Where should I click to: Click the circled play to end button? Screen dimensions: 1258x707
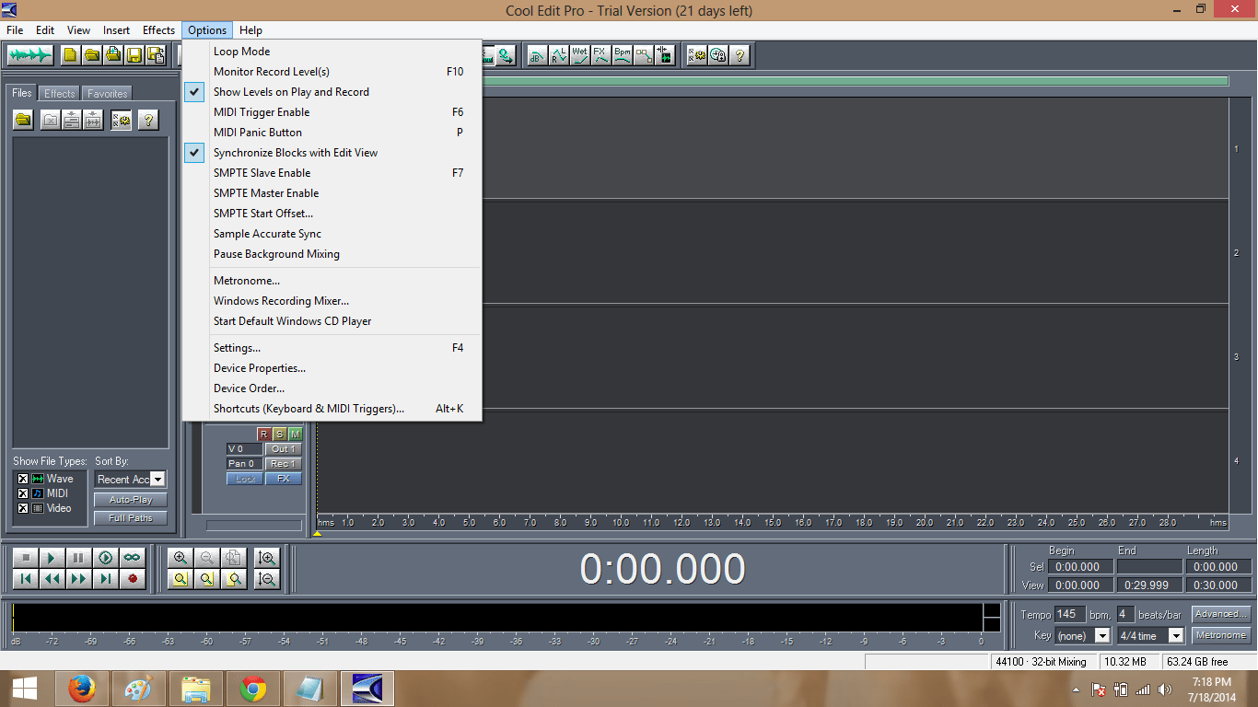pos(106,558)
